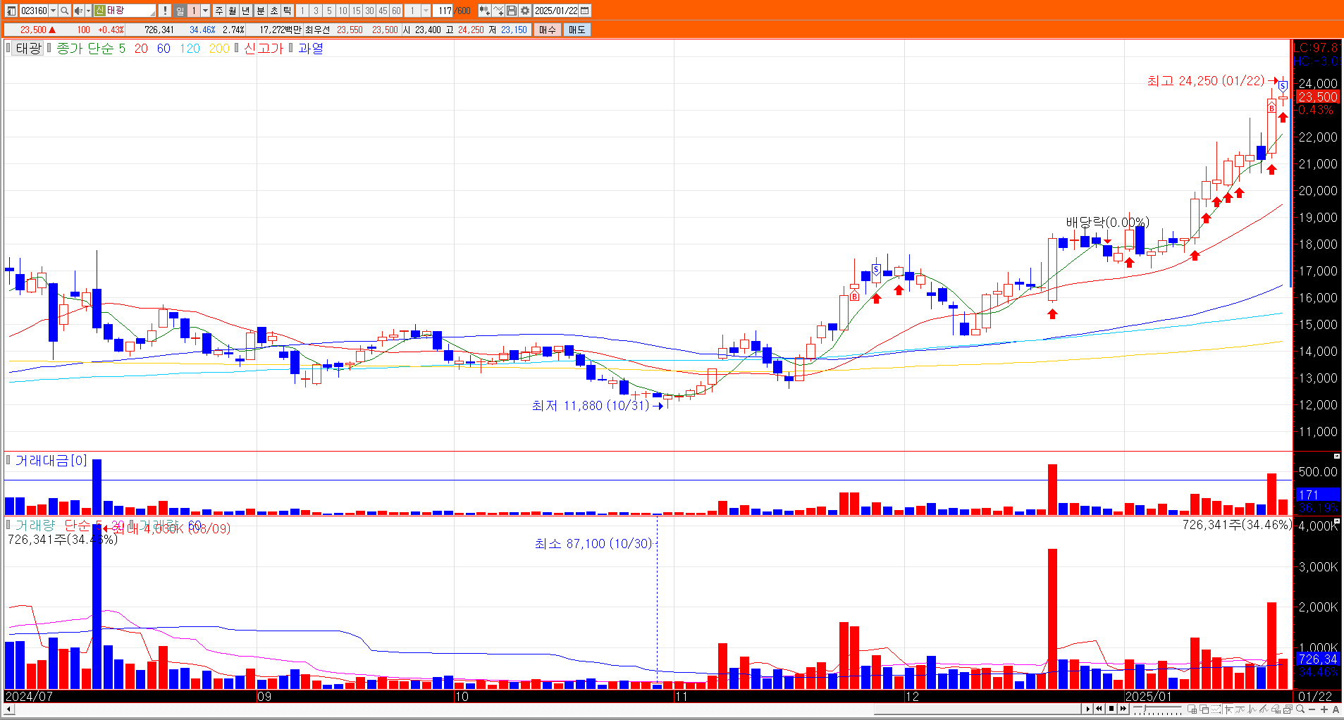Click the crosshair line tool icon
This screenshot has width=1344, height=720.
coord(498,11)
